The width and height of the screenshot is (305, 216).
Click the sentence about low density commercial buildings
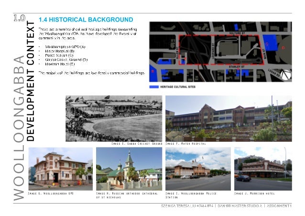(92, 73)
